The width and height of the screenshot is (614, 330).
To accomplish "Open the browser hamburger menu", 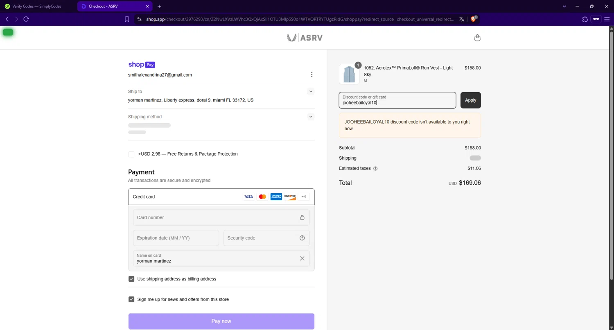I will [x=607, y=19].
